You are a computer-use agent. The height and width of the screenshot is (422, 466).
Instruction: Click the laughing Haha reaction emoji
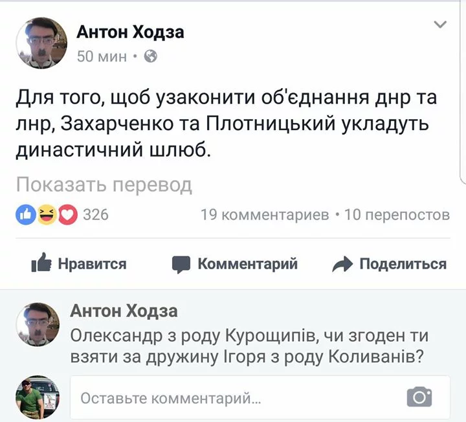[x=47, y=214]
